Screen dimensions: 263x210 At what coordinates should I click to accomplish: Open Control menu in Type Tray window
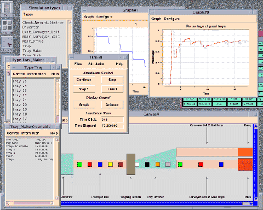[x=19, y=74]
